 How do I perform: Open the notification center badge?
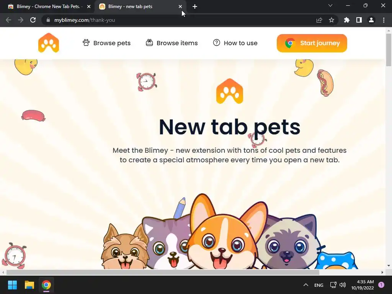tap(381, 285)
